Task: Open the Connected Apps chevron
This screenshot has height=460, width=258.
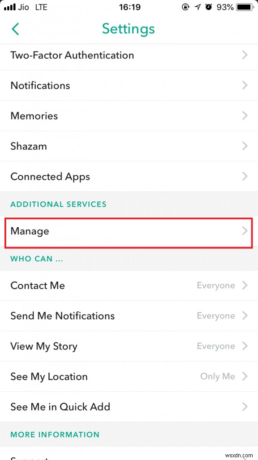Action: tap(245, 176)
